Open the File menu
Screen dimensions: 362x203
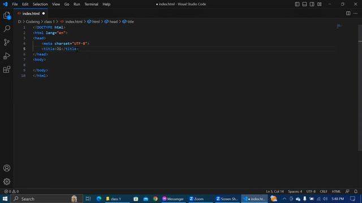(15, 4)
